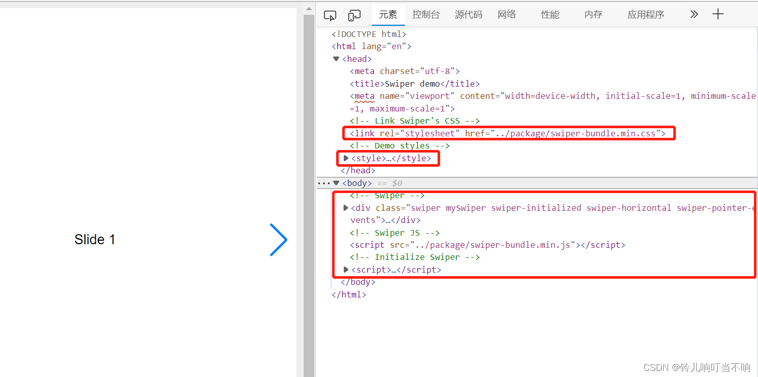758x377 pixels.
Task: Click the page vertical scrollbar
Action: 309,195
